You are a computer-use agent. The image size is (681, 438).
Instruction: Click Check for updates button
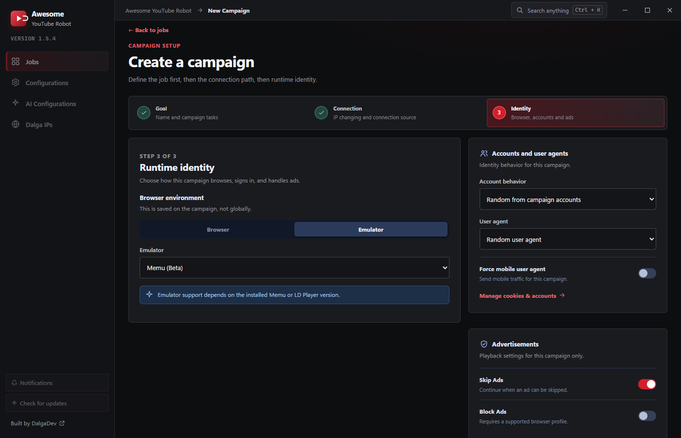[57, 403]
